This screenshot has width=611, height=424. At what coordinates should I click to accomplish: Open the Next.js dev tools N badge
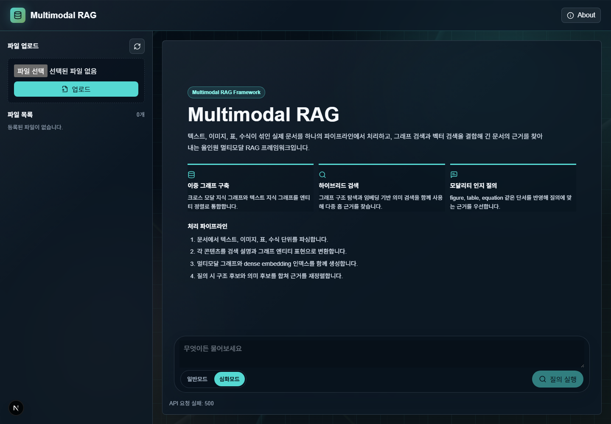point(16,408)
